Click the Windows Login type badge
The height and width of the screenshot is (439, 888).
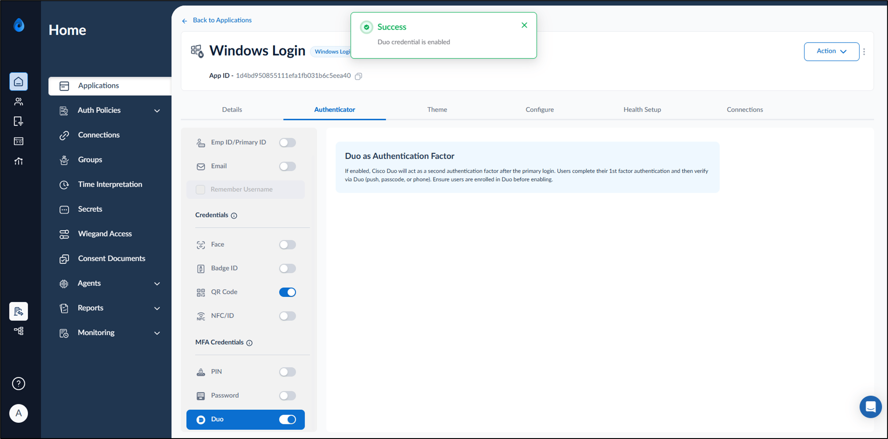pos(331,52)
